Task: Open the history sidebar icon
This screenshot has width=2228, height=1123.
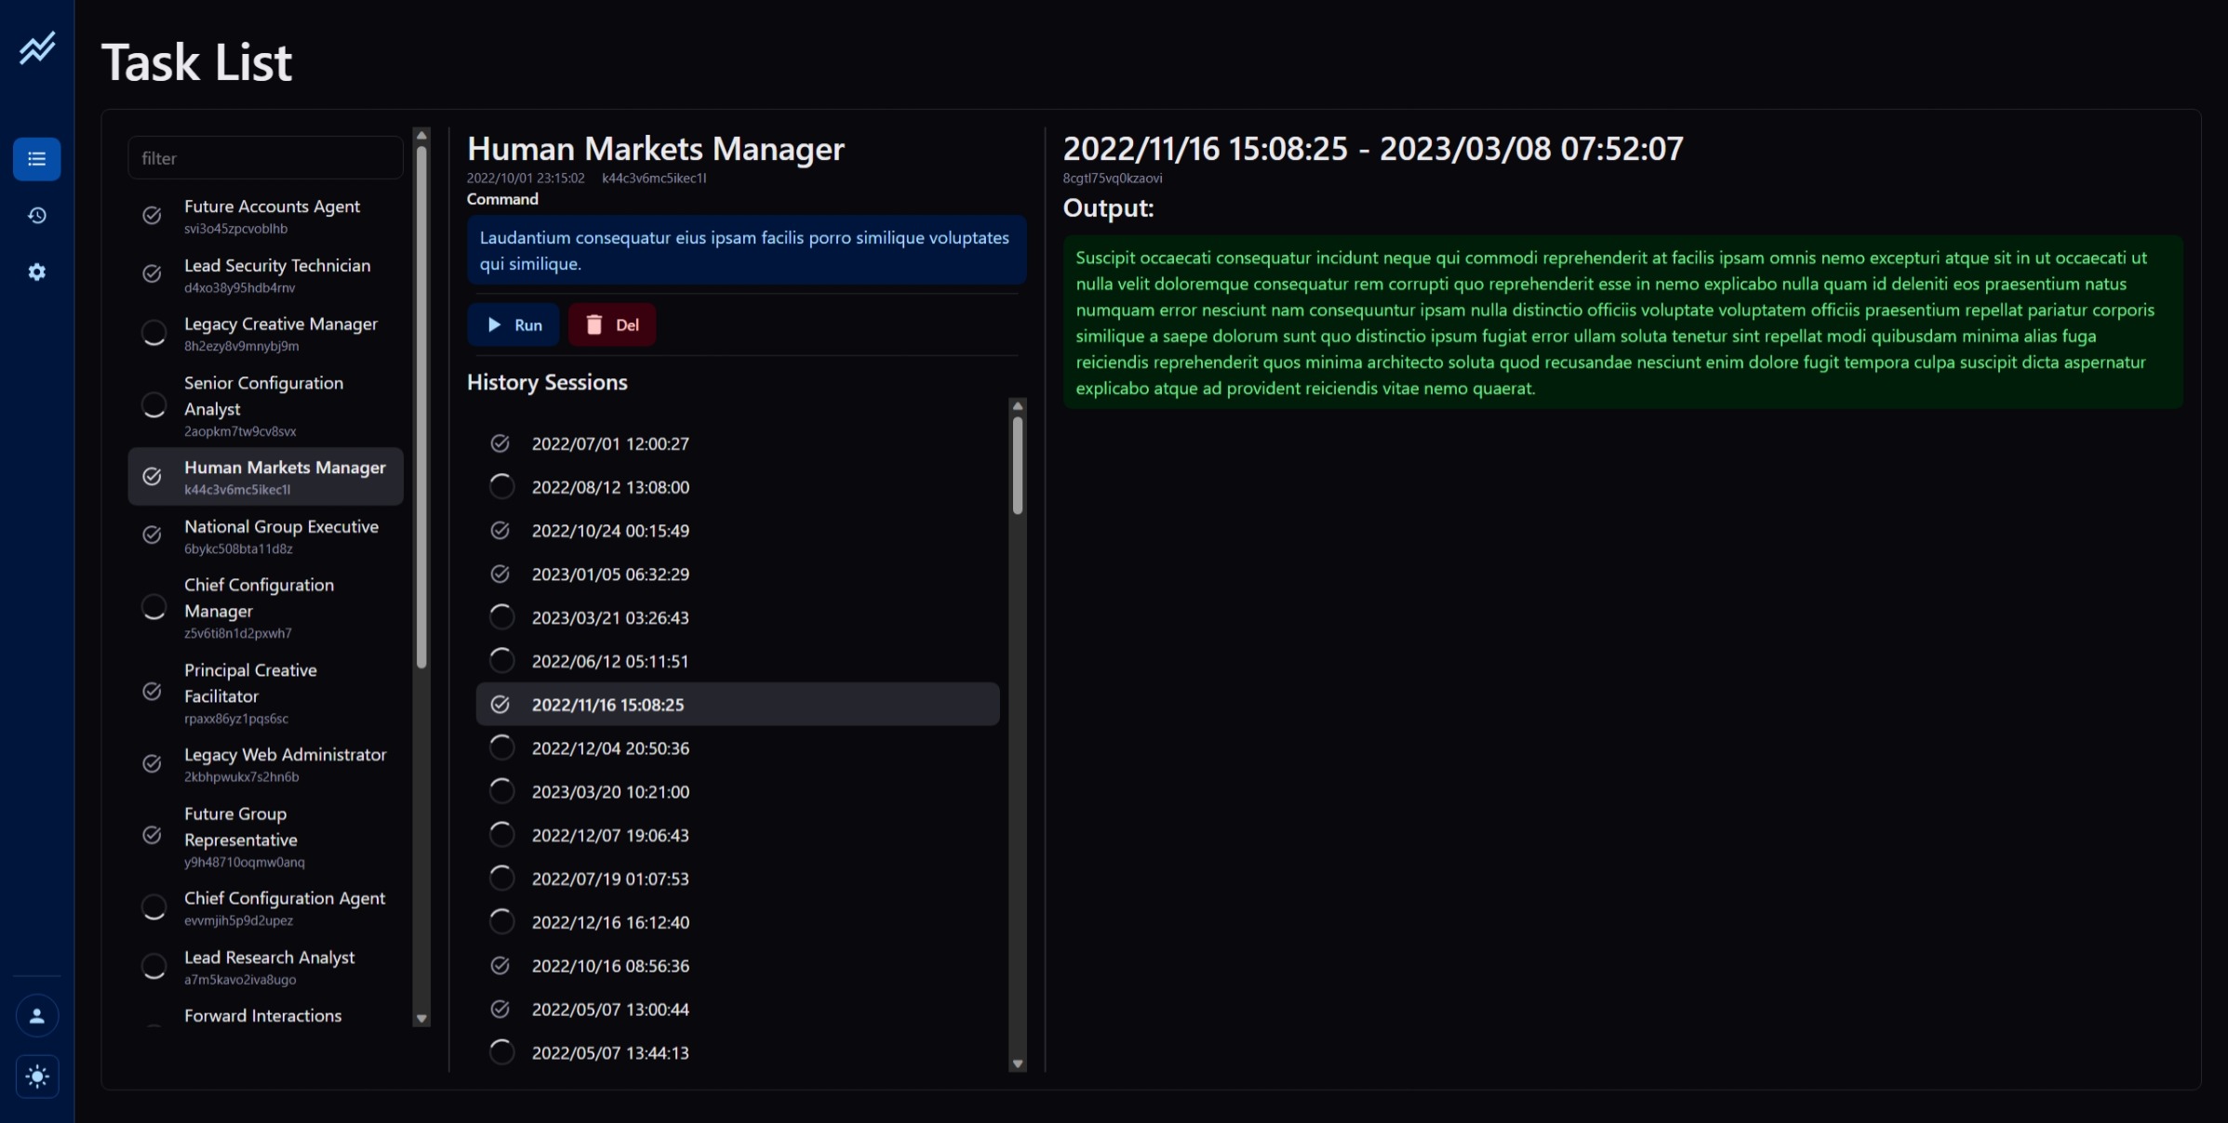Action: click(x=37, y=216)
